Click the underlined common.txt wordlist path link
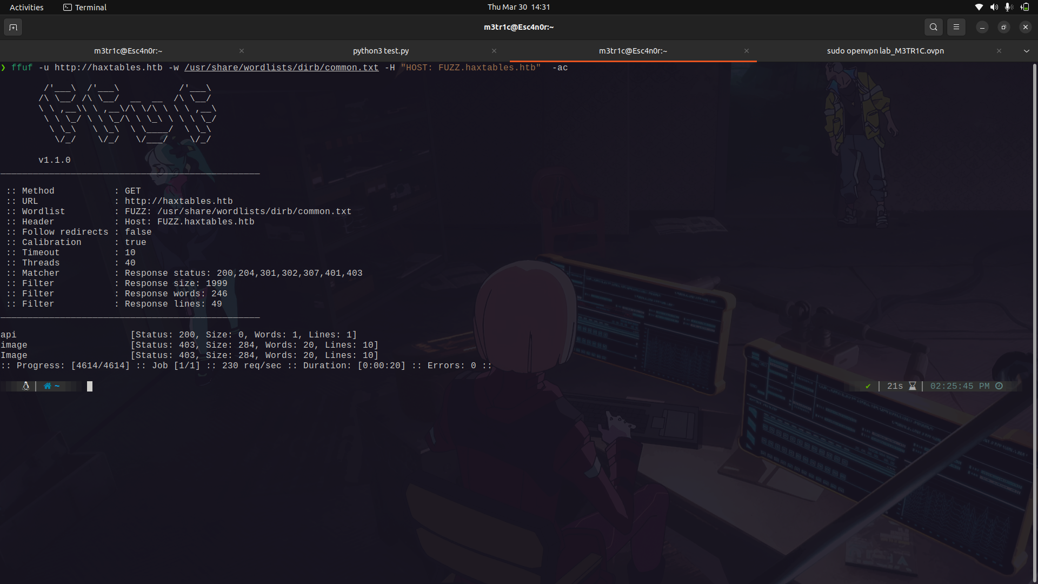Screen dimensions: 1038x584 point(281,68)
